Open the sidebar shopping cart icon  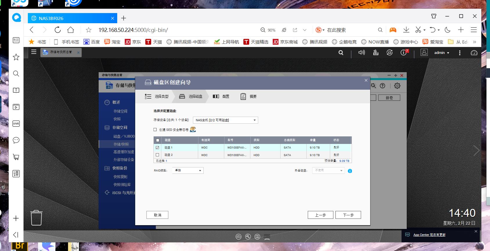click(16, 157)
